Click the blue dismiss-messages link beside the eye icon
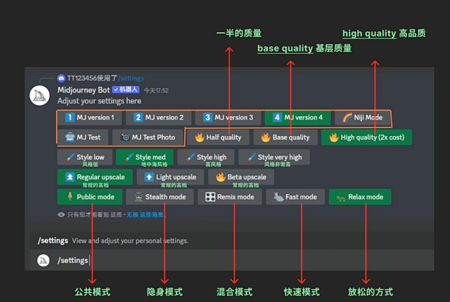 [145, 215]
